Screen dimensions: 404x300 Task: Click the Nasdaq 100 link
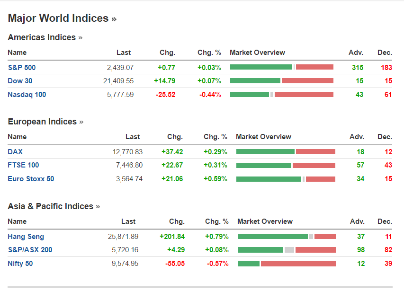[27, 95]
